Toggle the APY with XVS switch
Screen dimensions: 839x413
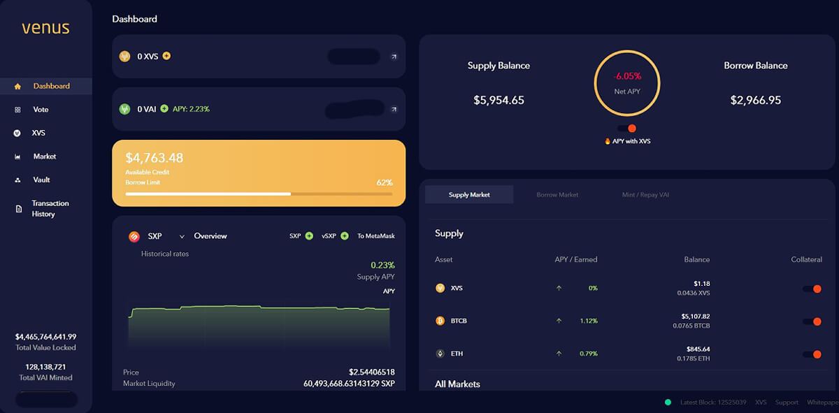click(627, 128)
